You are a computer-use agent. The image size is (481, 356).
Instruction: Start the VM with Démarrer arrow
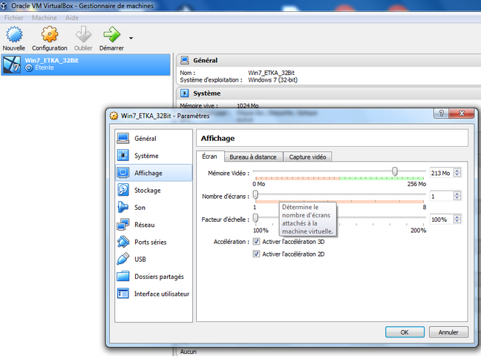click(x=111, y=33)
